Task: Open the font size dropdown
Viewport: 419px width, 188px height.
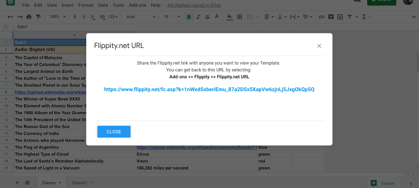Action: tap(172, 17)
